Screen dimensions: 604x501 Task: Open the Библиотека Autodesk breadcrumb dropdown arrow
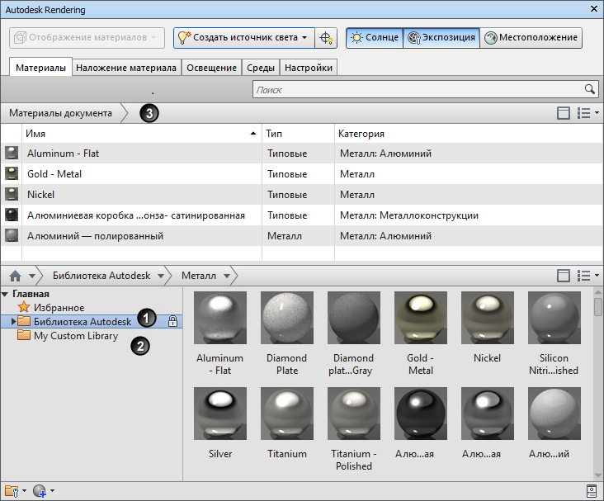[x=161, y=276]
